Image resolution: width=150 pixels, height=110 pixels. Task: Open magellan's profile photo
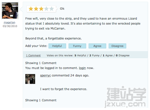[x=10, y=11]
